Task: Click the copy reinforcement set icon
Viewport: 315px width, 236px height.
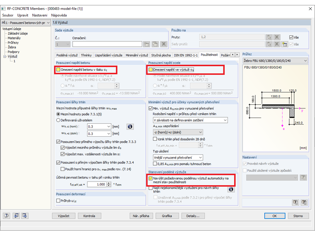Action: coord(155,44)
